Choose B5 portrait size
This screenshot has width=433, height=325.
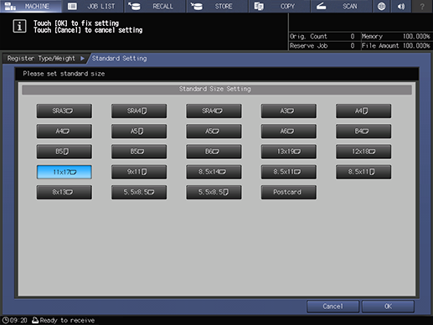(x=64, y=152)
